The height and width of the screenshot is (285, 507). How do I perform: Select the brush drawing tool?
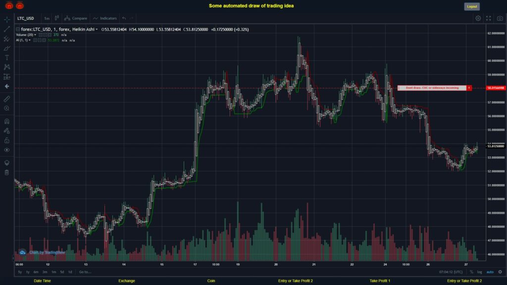tap(7, 48)
